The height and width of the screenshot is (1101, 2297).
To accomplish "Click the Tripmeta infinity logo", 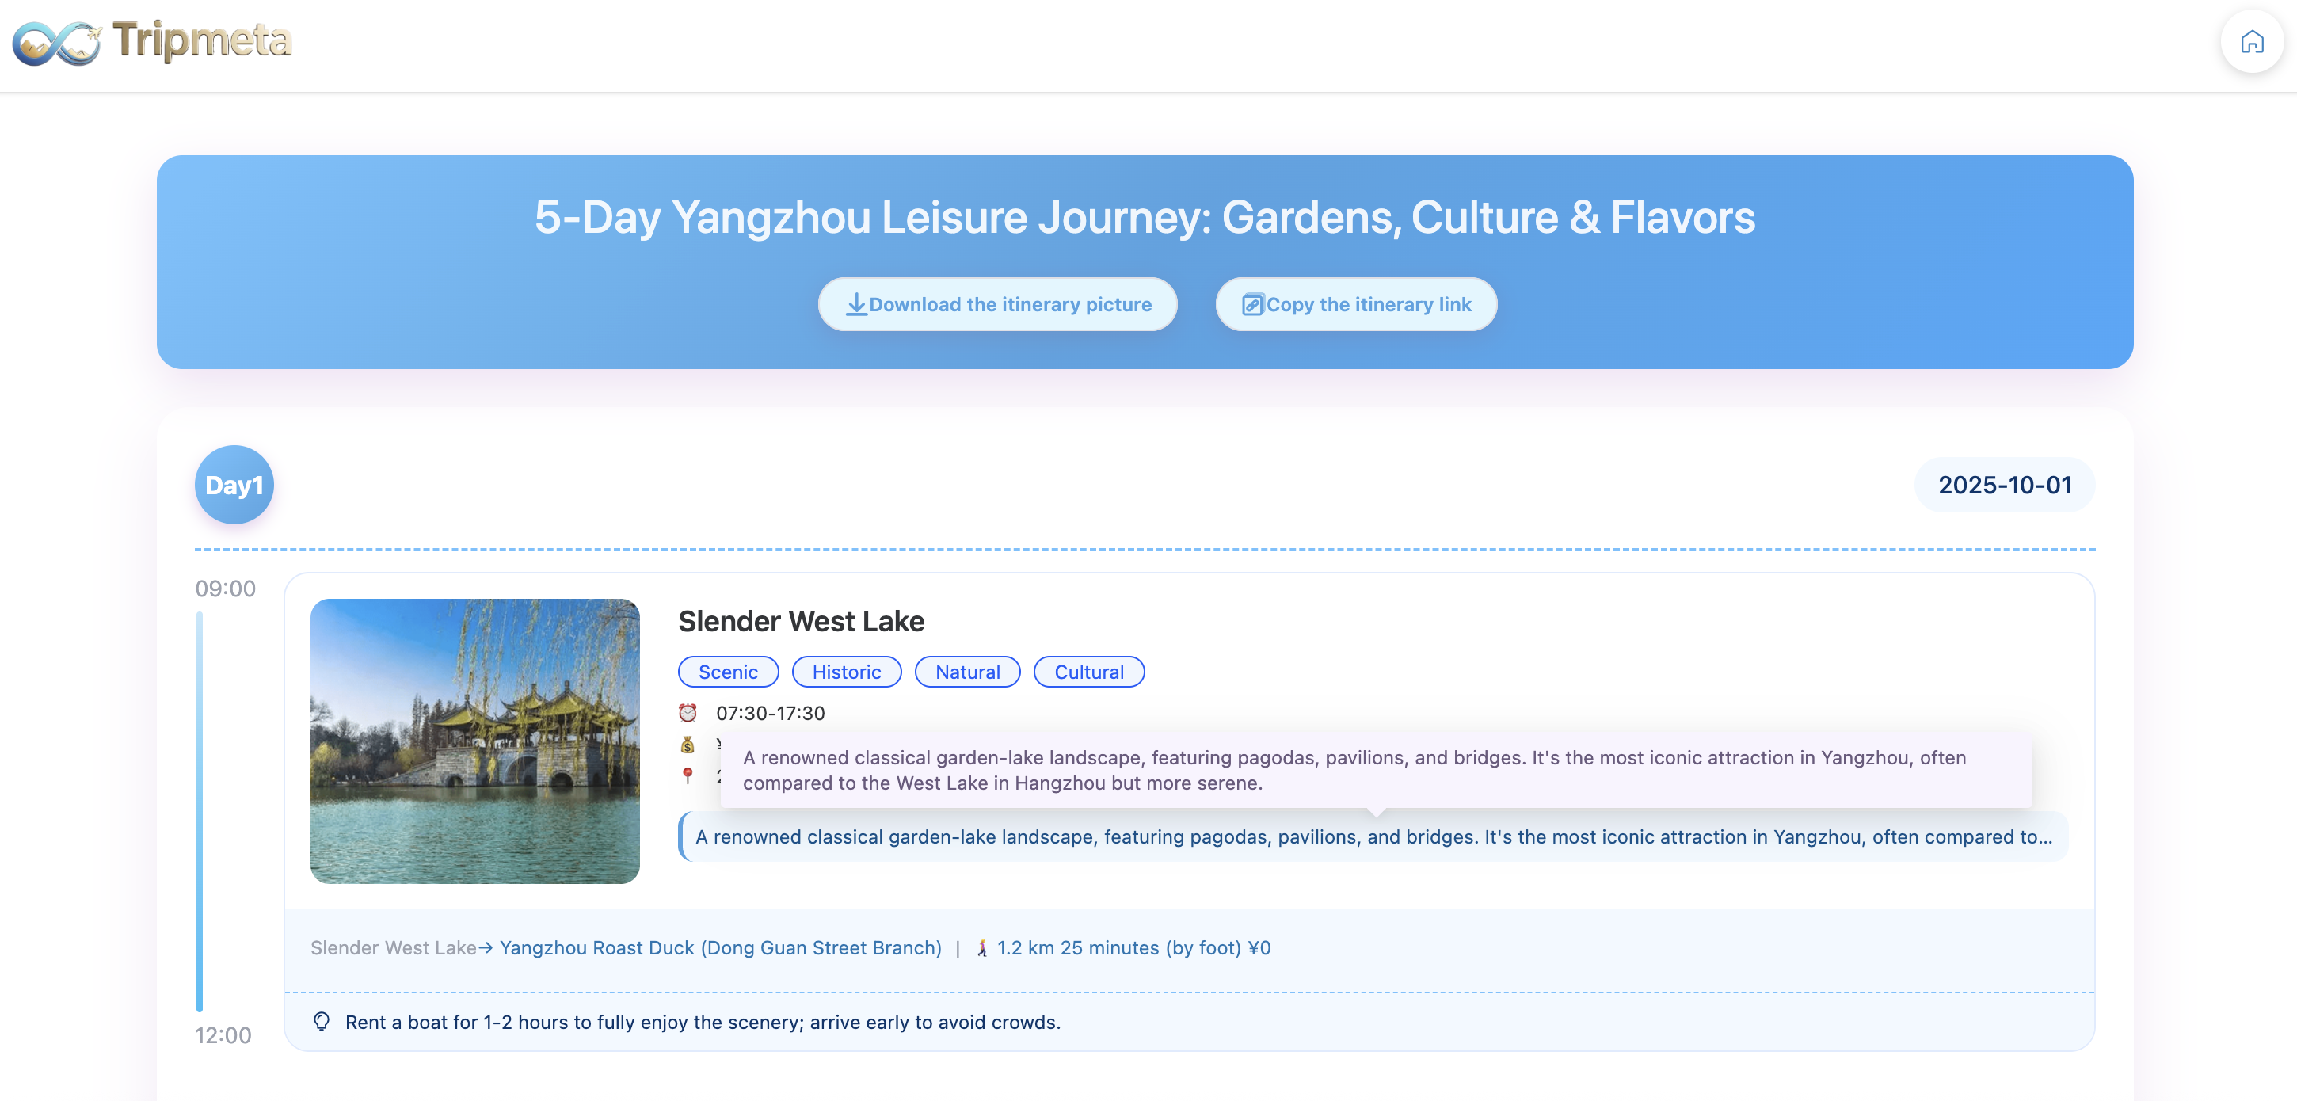I will 57,42.
